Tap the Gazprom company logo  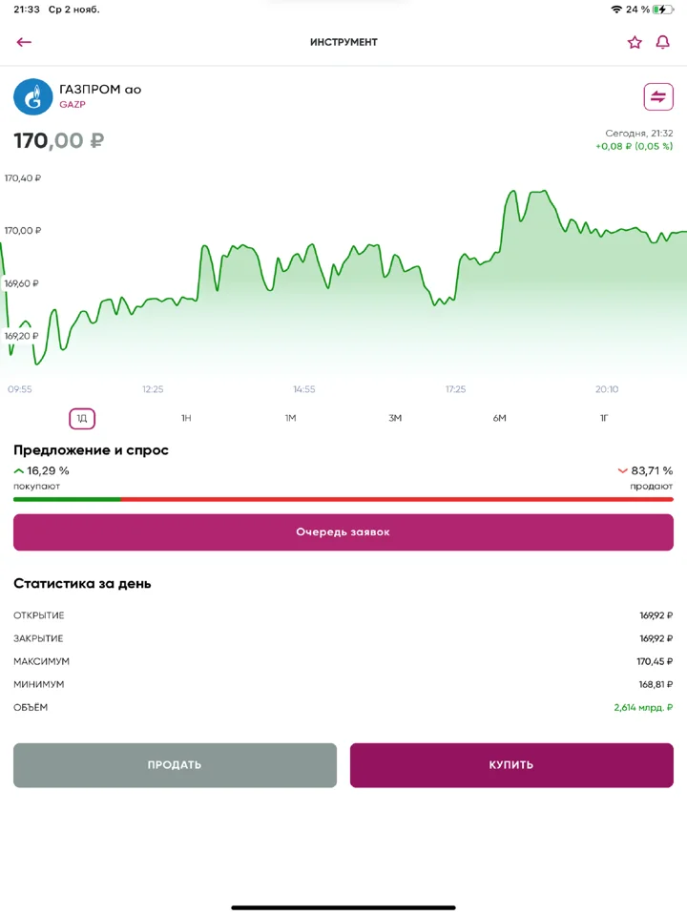pyautogui.click(x=32, y=97)
